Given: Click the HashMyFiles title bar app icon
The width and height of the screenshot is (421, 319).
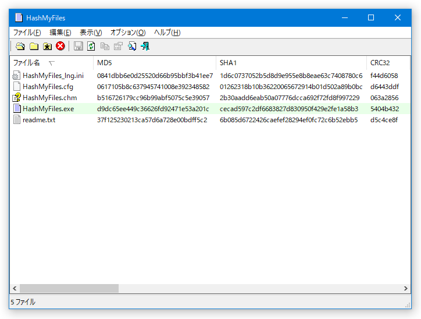Looking at the screenshot, I should tap(19, 17).
